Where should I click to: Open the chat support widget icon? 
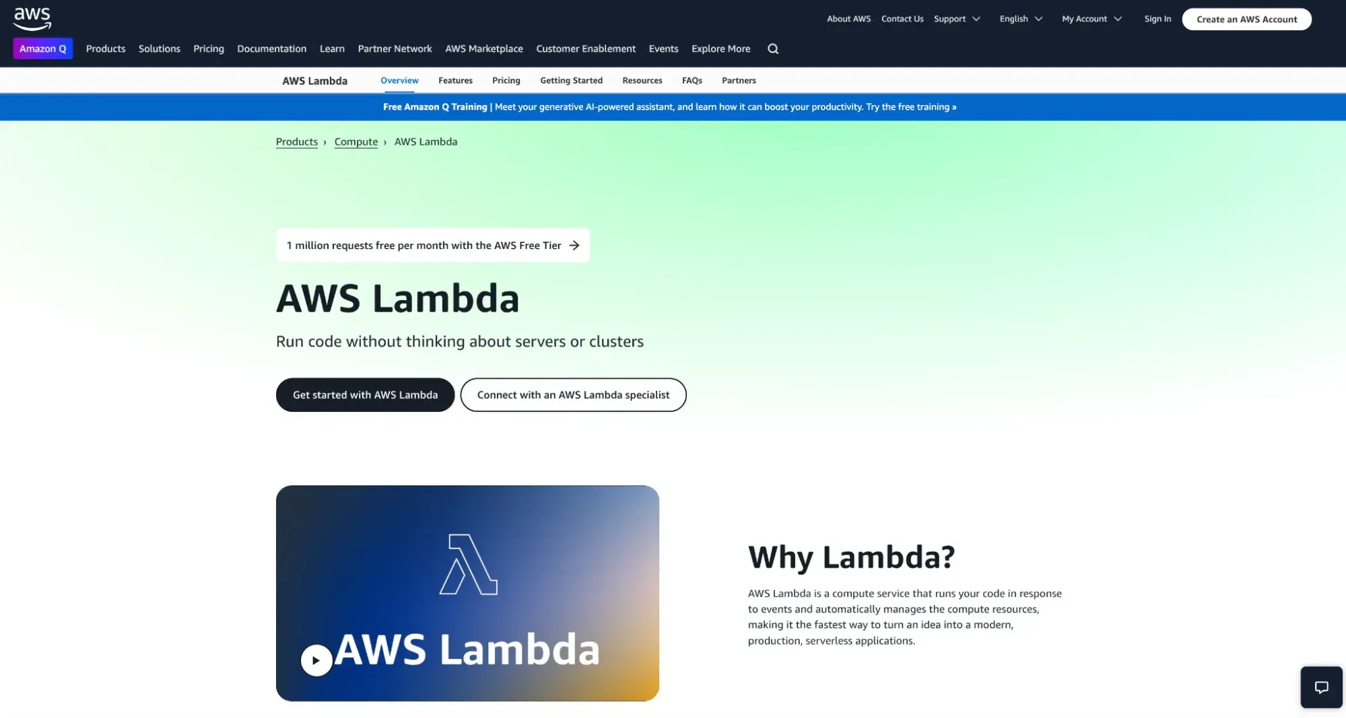(1321, 687)
